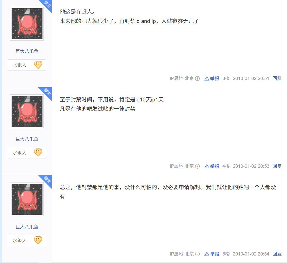Click the IP location help icon on the 4楼 post
Image resolution: width=287 pixels, height=263 pixels.
(x=197, y=166)
